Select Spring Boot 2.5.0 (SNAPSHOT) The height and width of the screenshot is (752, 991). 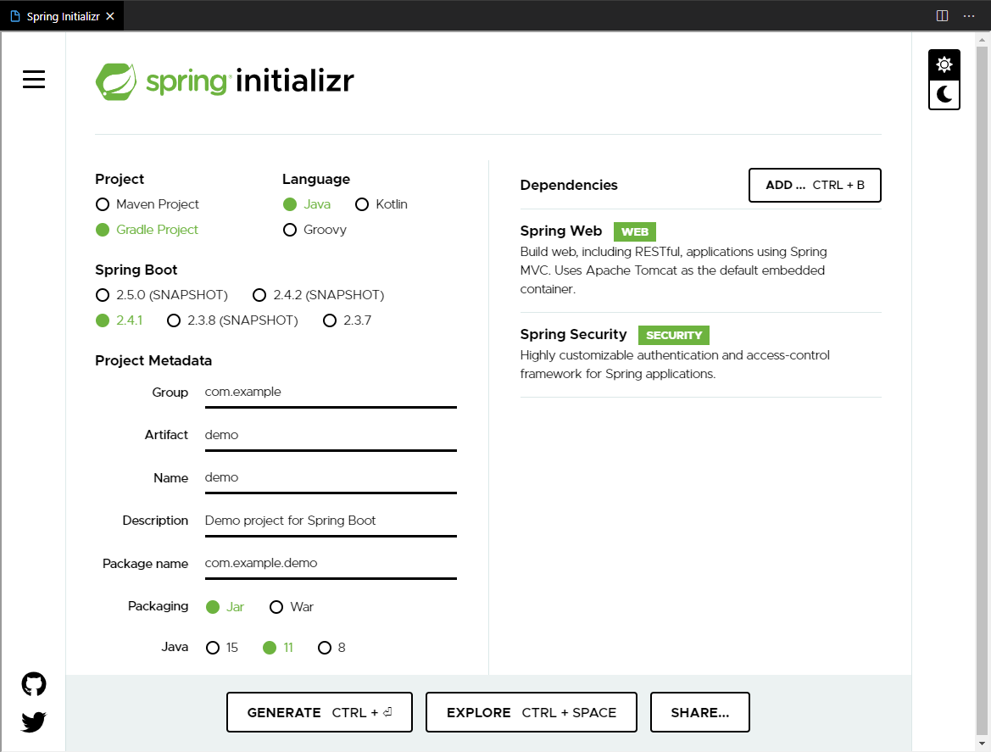(161, 295)
